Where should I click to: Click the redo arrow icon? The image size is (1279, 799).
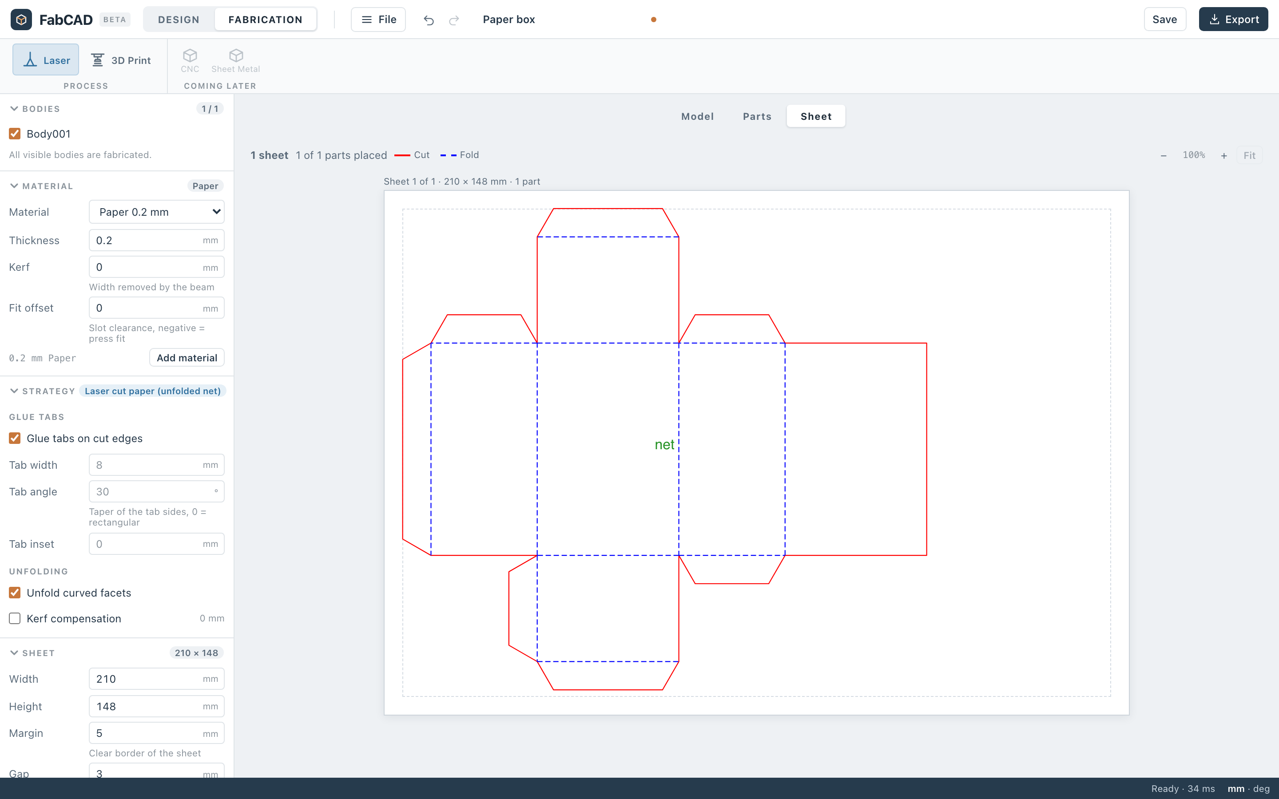[454, 20]
